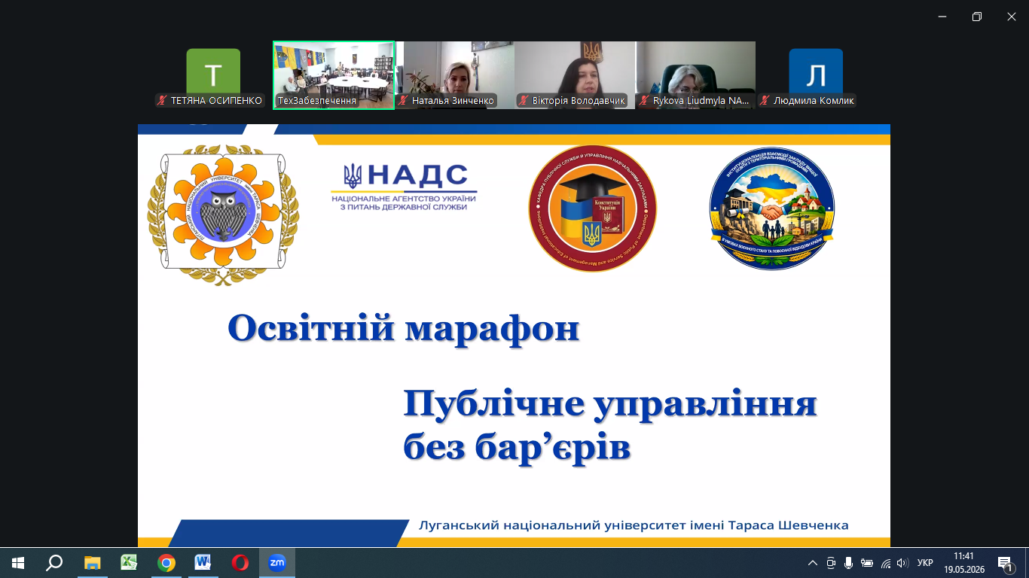Switch to Word from the taskbar
Viewport: 1029px width, 578px height.
point(203,563)
